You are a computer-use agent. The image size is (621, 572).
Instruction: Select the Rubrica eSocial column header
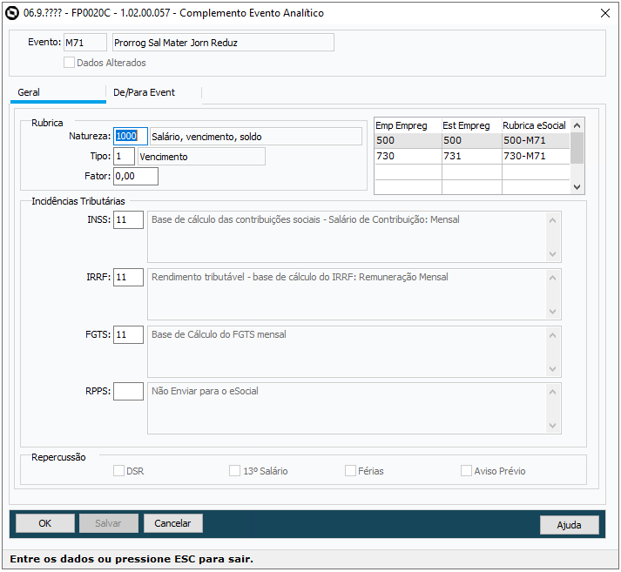click(x=536, y=125)
